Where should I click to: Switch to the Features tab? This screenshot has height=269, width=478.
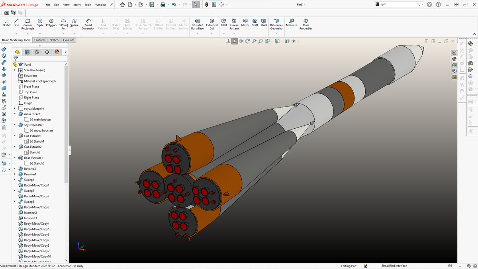coord(40,40)
